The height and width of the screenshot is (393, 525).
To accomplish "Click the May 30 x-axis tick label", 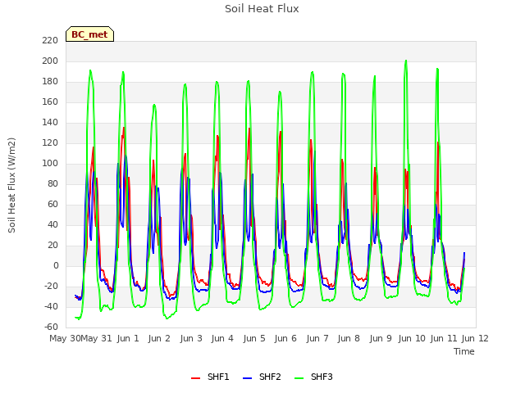I will [x=65, y=338].
